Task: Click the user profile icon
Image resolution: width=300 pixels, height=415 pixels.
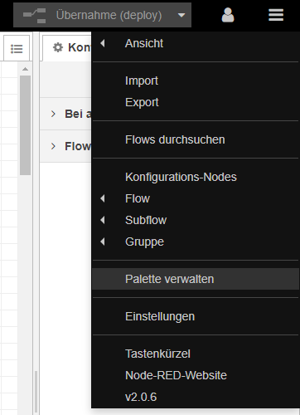Action: click(x=228, y=15)
